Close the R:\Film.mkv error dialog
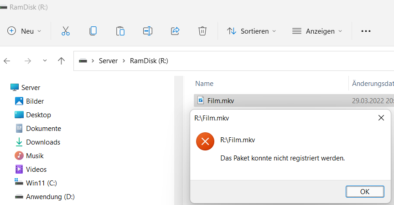394x205 pixels. [381, 118]
